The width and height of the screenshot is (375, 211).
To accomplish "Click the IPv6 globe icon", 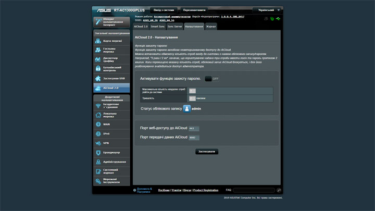I will click(x=98, y=134).
